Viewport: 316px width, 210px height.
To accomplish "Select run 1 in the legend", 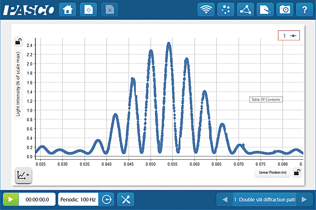I will 289,35.
